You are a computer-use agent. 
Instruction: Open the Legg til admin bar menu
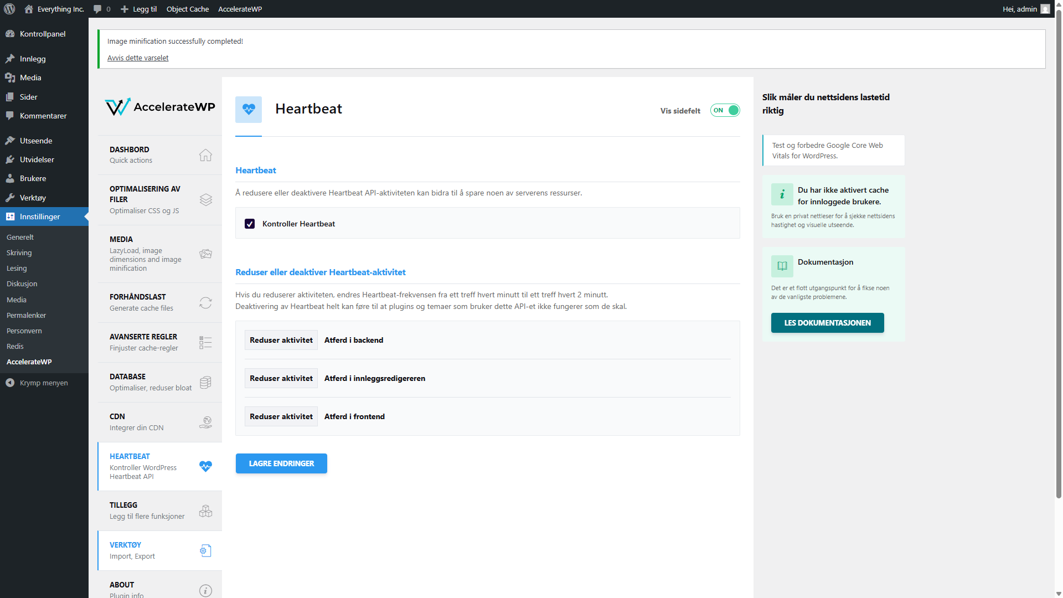point(138,9)
